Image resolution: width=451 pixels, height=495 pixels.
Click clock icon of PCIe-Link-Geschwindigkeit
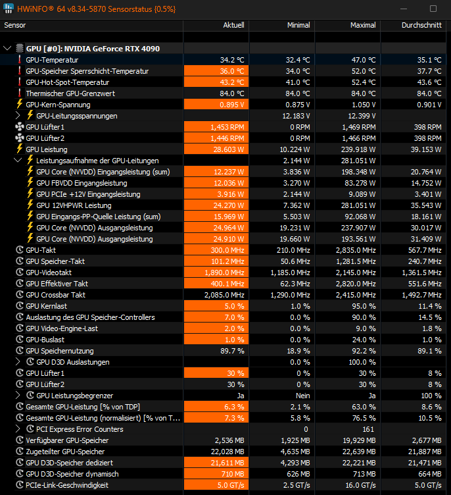(20, 485)
